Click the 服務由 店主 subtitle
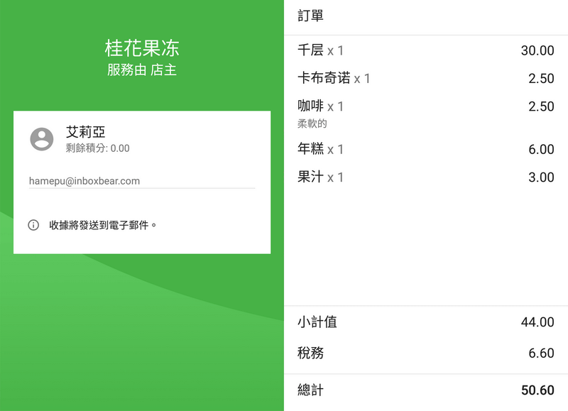The width and height of the screenshot is (568, 411). (142, 70)
